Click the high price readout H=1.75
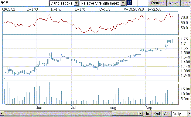Image resolution: width=191 pixels, height=117 pixels. [56, 9]
